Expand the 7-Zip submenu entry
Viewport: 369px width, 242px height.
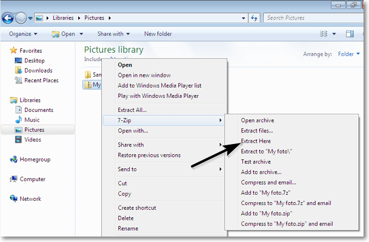click(x=164, y=120)
